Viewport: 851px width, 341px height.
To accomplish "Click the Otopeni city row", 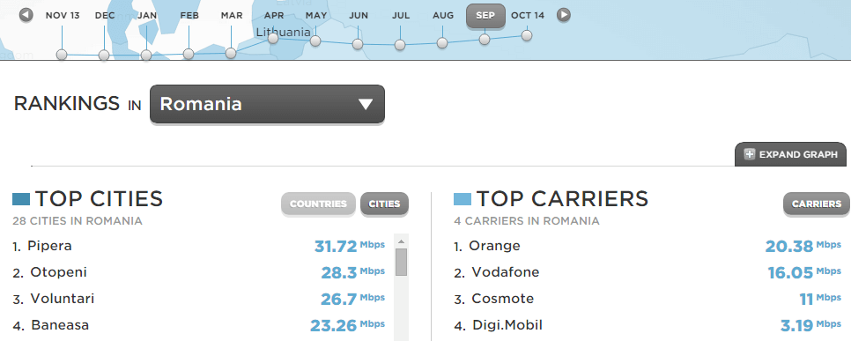I will tap(198, 272).
